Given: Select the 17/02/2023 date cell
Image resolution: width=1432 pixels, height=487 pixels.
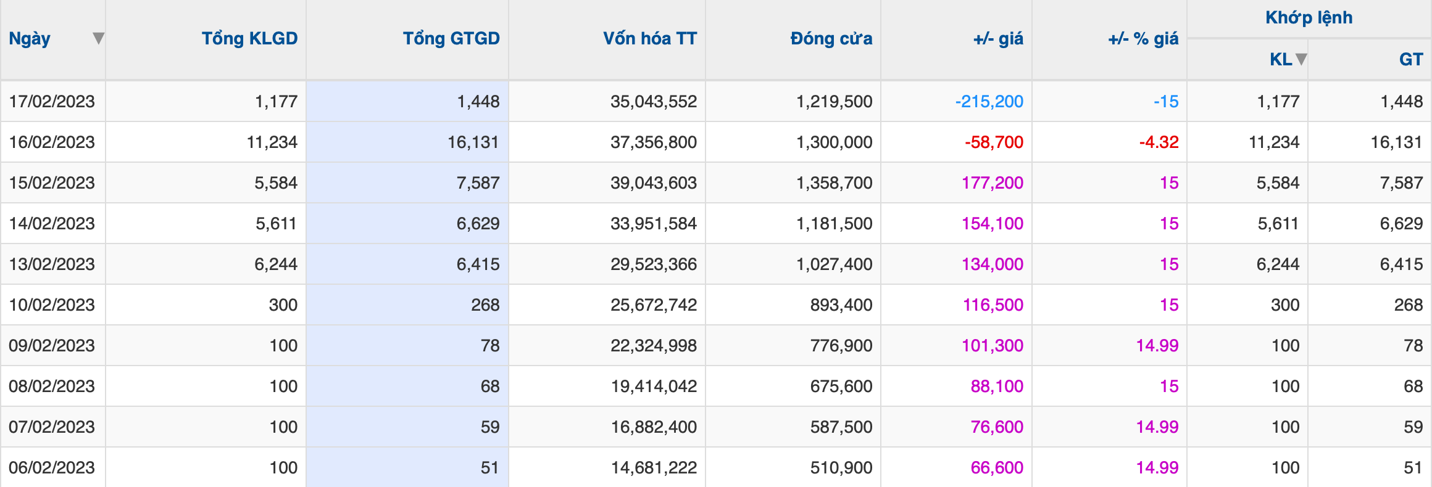Looking at the screenshot, I should click(x=52, y=102).
